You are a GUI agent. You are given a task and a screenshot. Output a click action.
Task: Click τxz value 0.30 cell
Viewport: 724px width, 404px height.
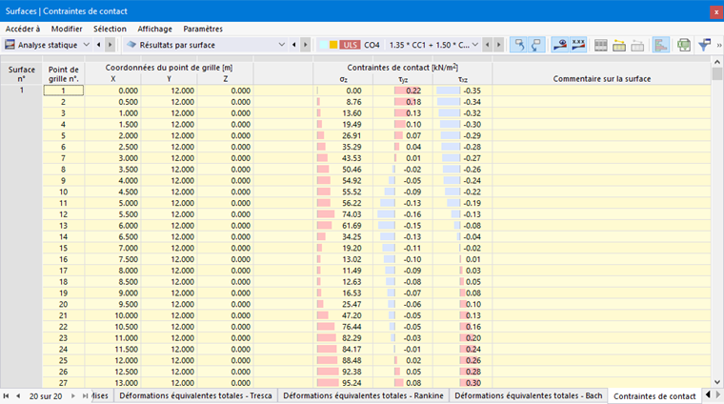(462, 383)
